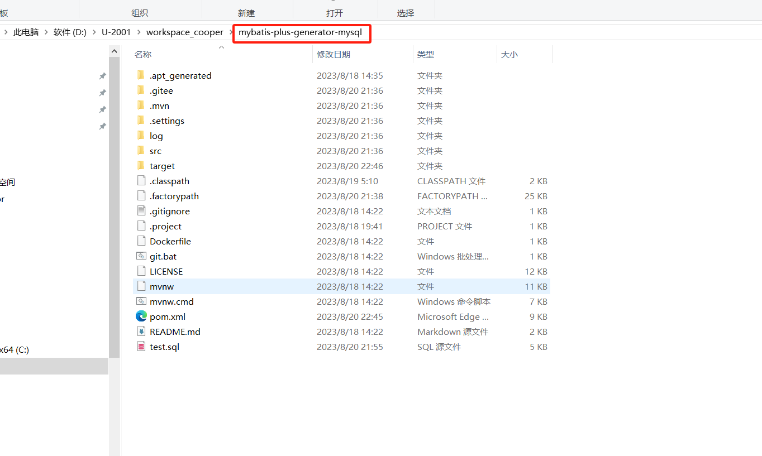The image size is (762, 456).
Task: Click the LICENSE file icon
Action: point(141,271)
